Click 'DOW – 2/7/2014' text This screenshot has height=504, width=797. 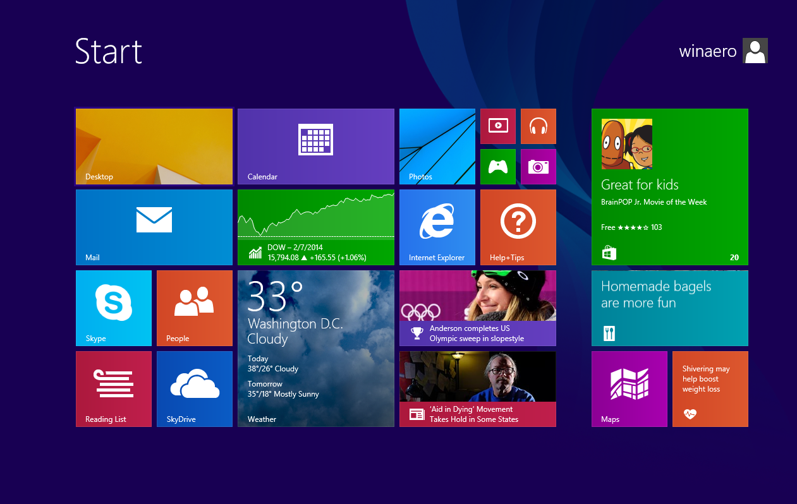point(295,248)
